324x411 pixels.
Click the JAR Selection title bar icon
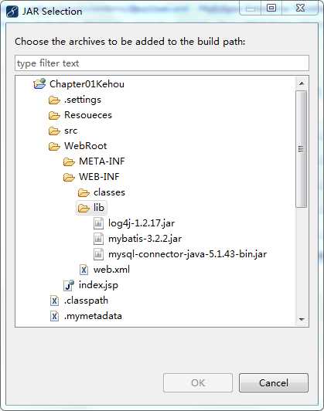coord(12,12)
